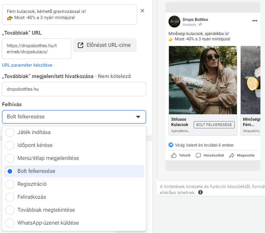Select Játék indítása radio button

(10, 132)
